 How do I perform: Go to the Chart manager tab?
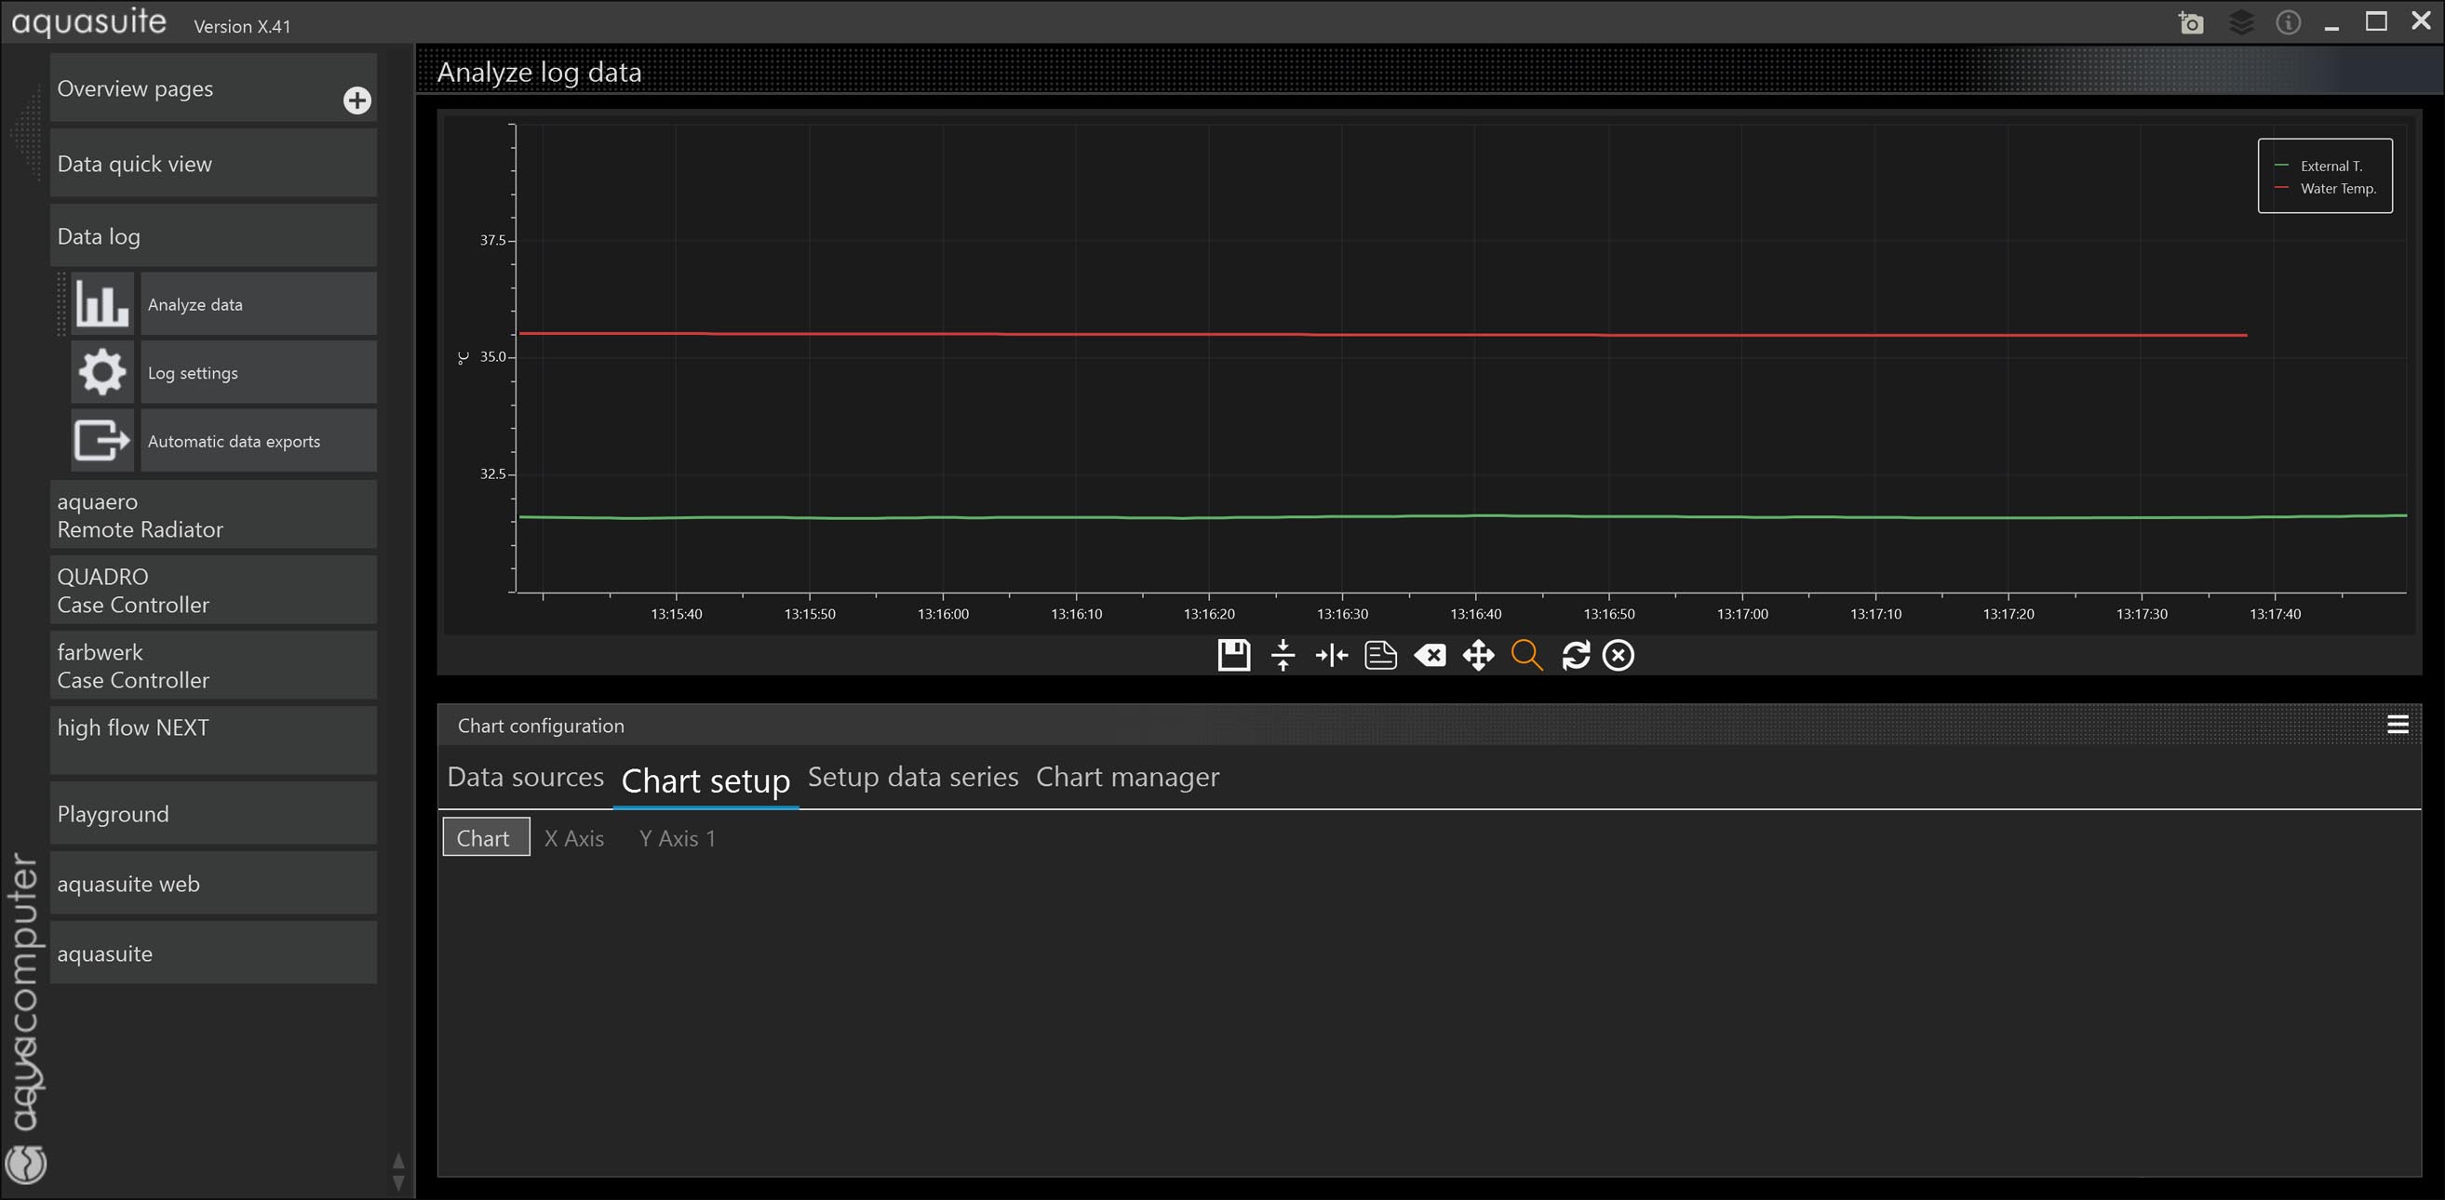pyautogui.click(x=1128, y=777)
